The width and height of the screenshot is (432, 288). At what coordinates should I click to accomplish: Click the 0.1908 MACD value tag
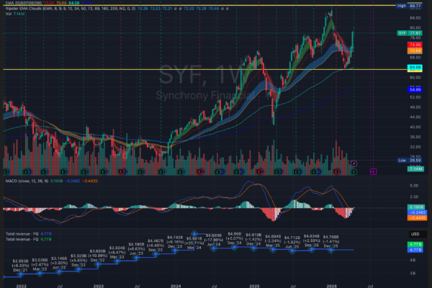415,207
